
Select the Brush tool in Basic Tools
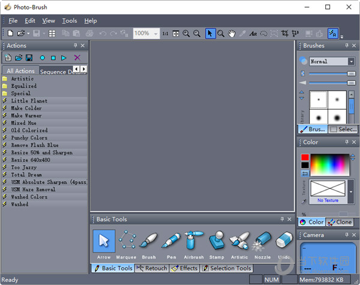point(149,245)
